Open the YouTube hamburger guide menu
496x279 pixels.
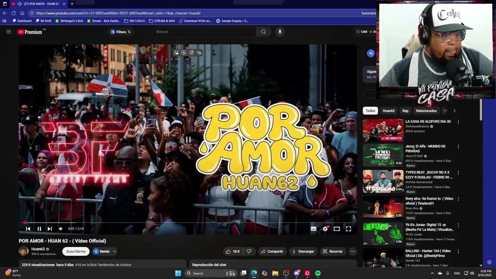click(9, 32)
